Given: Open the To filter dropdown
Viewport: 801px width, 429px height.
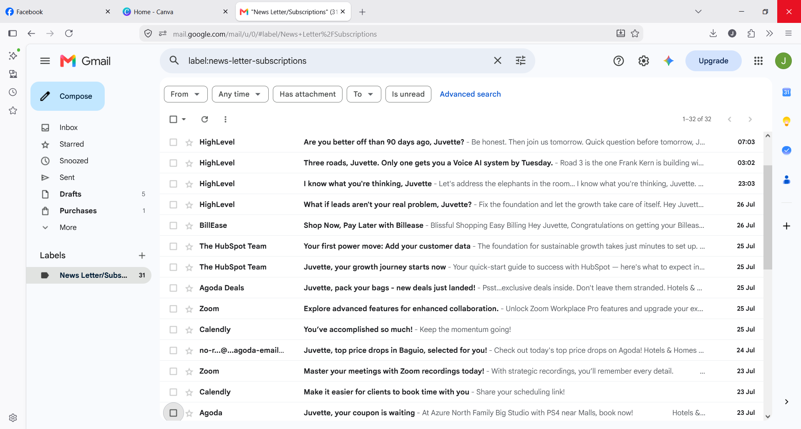Looking at the screenshot, I should (364, 94).
